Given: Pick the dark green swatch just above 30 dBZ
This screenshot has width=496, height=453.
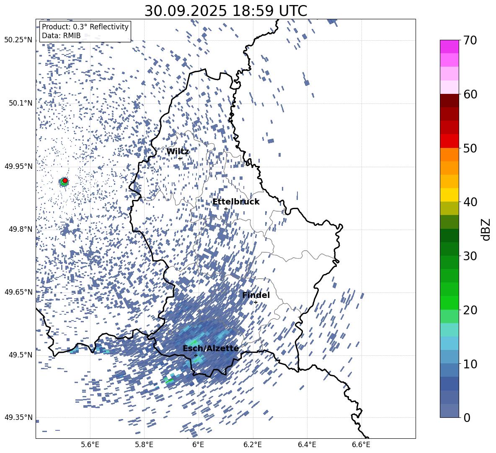Looking at the screenshot, I should tap(449, 249).
